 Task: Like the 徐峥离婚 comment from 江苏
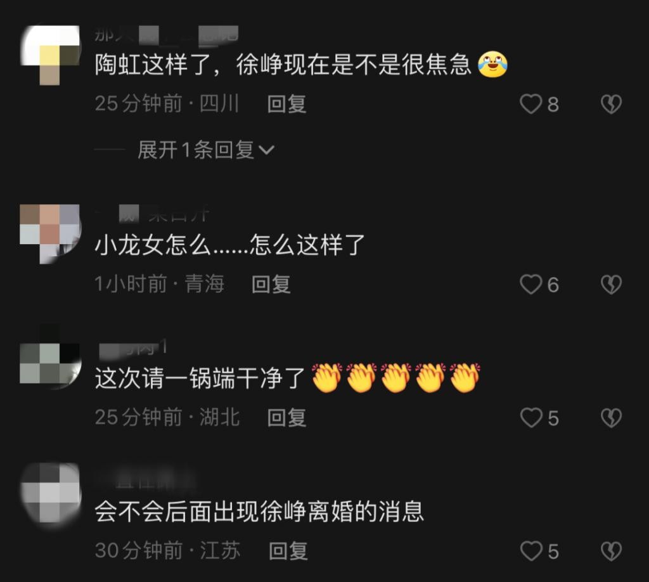(531, 551)
